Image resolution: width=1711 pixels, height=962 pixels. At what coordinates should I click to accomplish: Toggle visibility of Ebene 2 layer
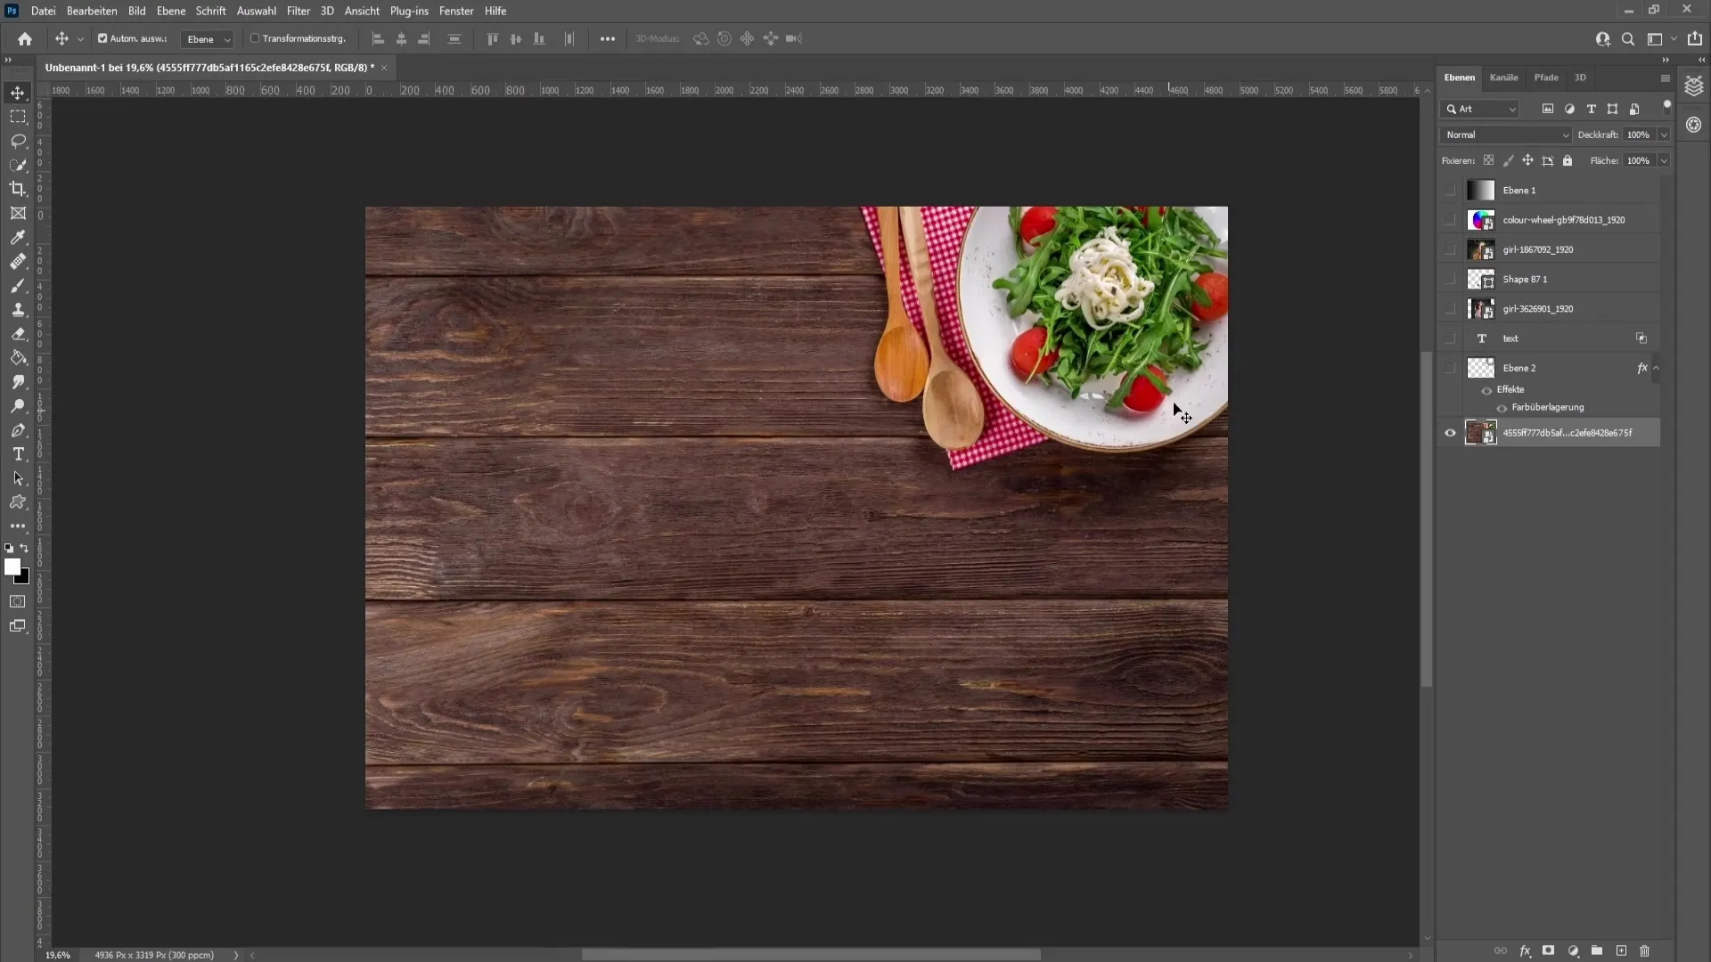coord(1450,368)
